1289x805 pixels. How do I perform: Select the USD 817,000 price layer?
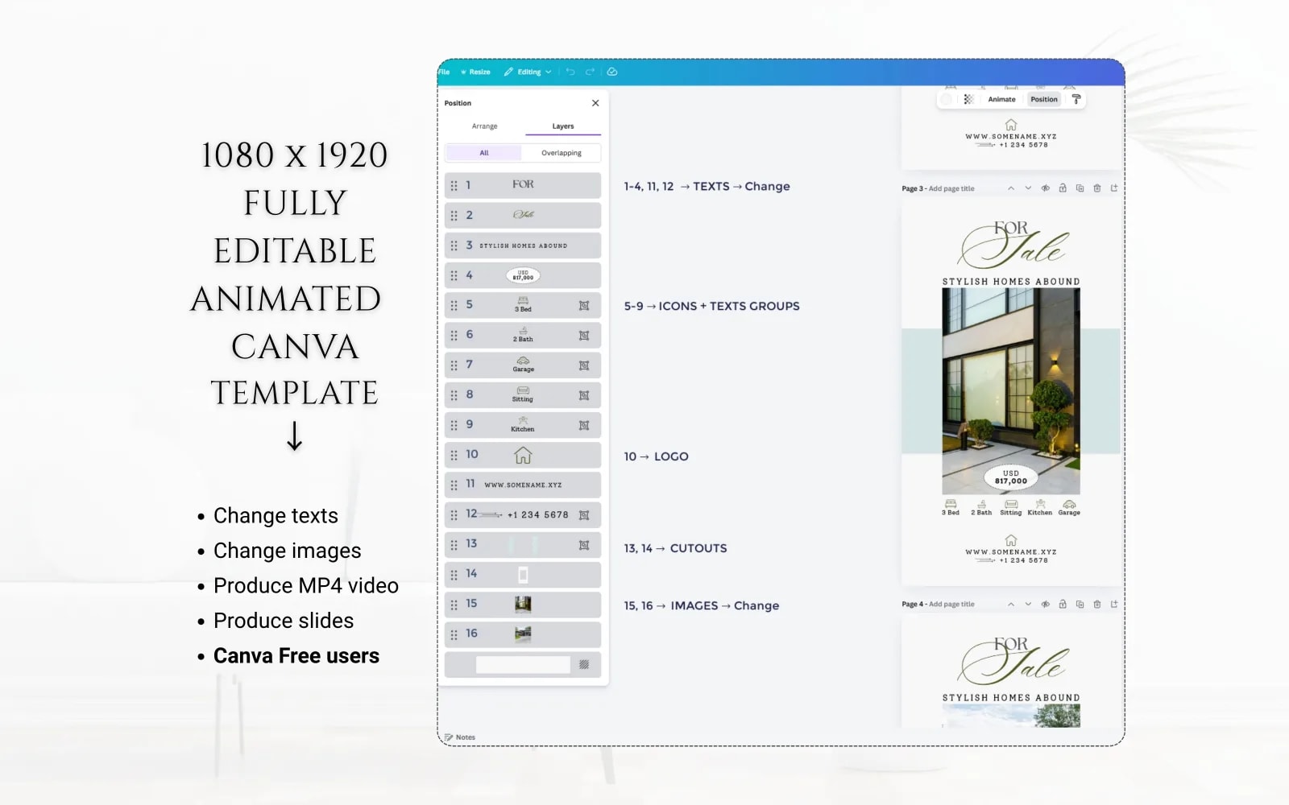coord(523,275)
